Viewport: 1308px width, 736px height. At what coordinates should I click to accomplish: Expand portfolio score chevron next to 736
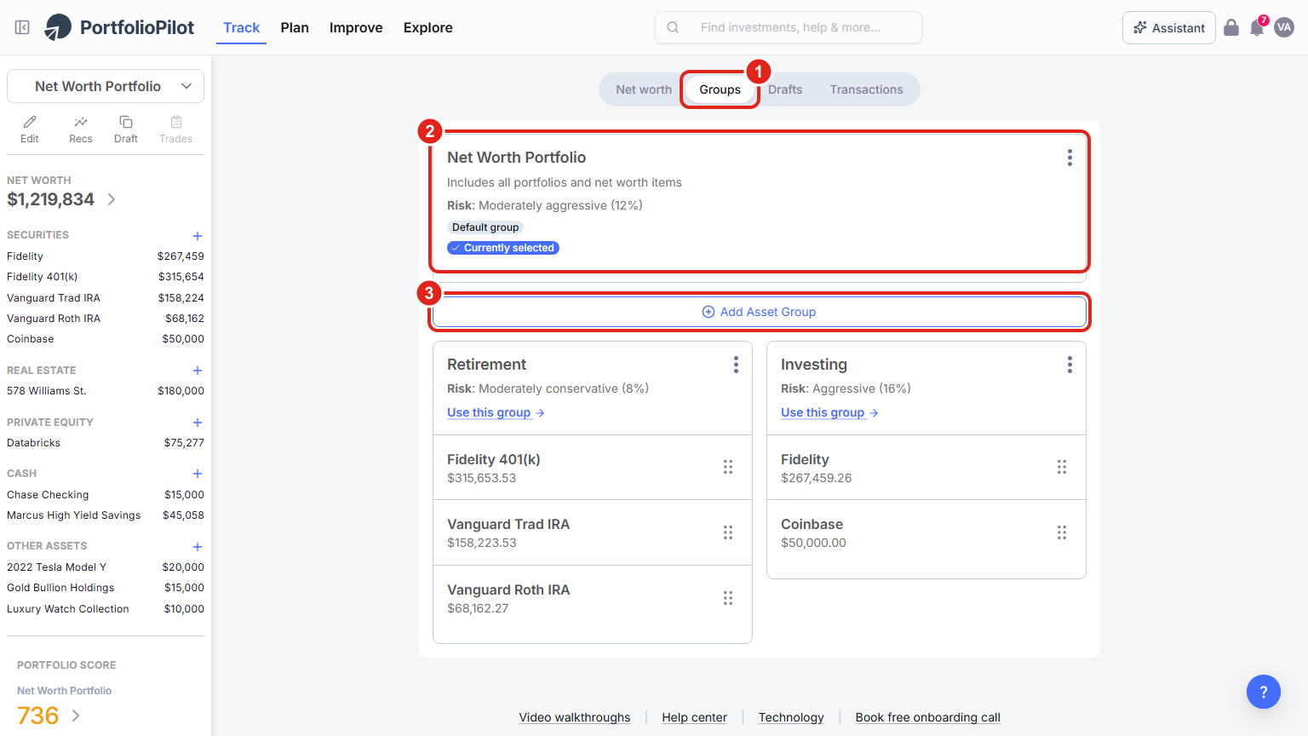point(76,716)
